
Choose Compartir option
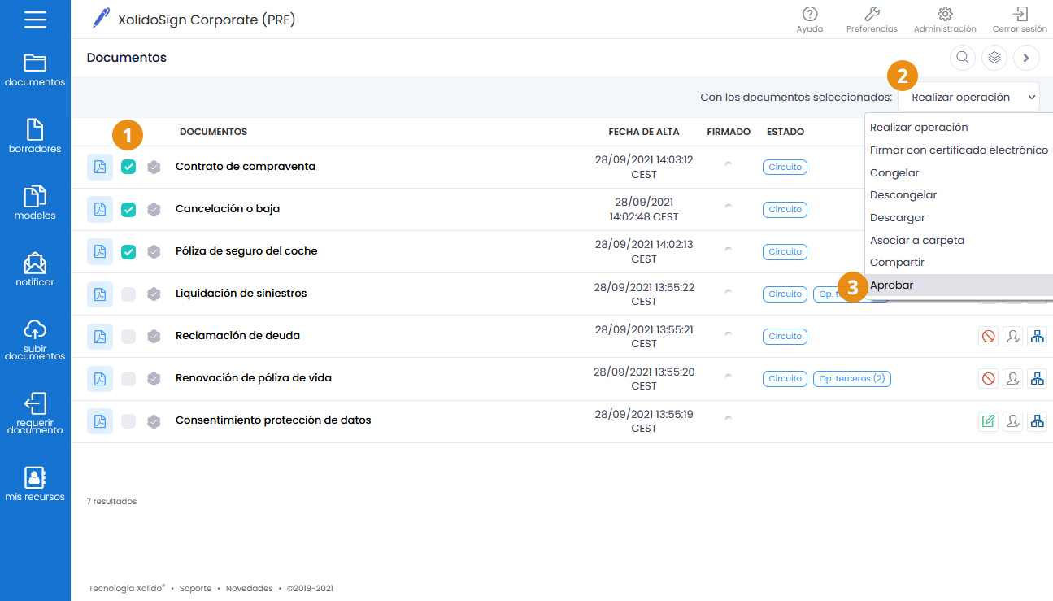point(959,263)
